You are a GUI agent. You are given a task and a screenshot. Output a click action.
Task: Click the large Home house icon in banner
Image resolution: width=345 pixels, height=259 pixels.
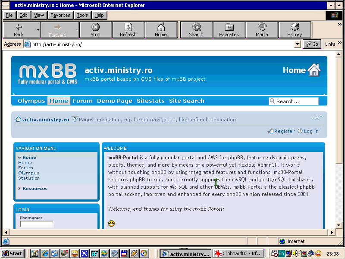(314, 70)
